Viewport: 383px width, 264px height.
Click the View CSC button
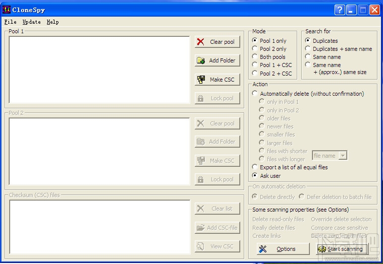point(217,246)
